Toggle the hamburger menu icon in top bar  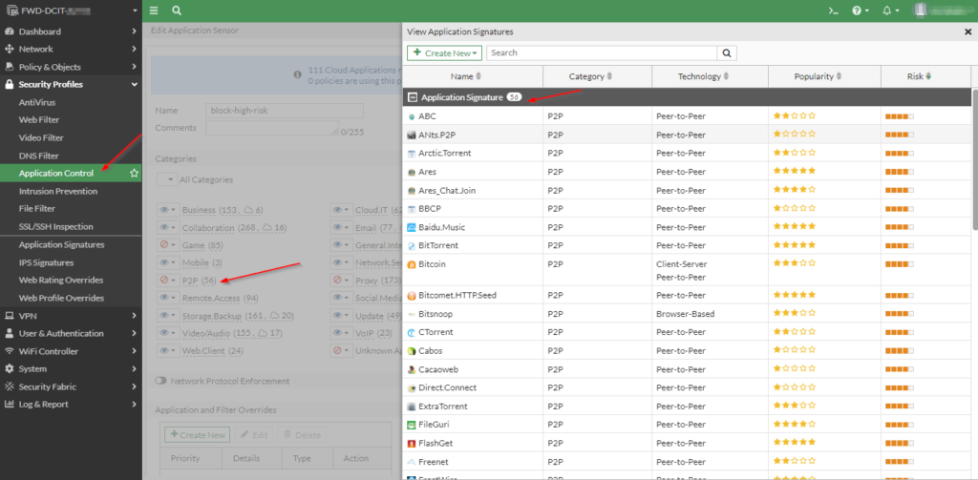(154, 10)
